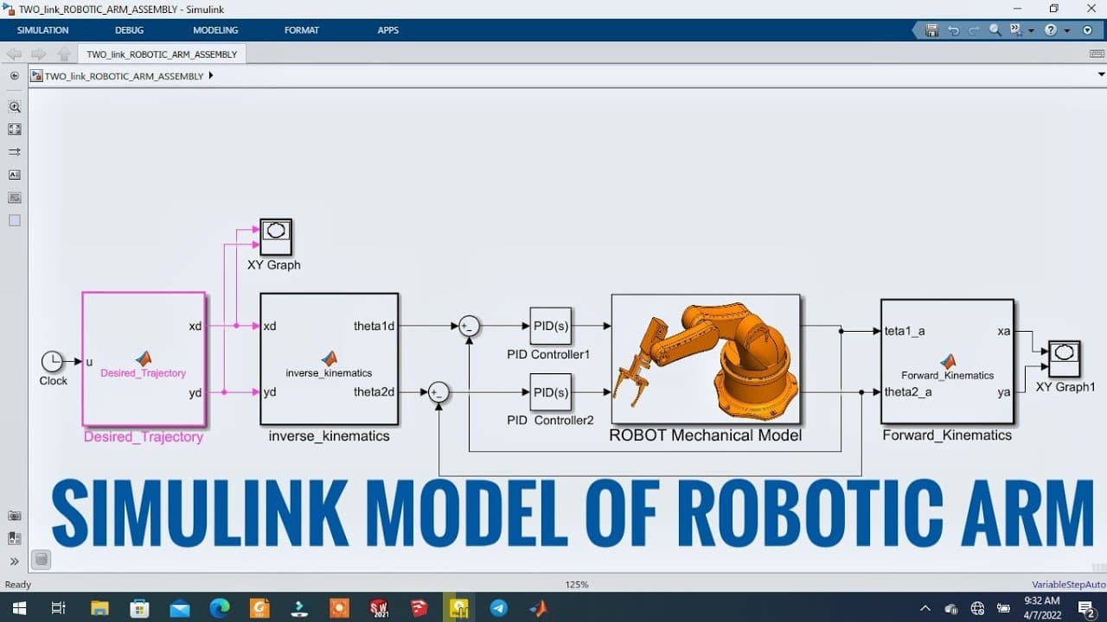1107x622 pixels.
Task: Undo the last action in the toolbar
Action: point(953,30)
